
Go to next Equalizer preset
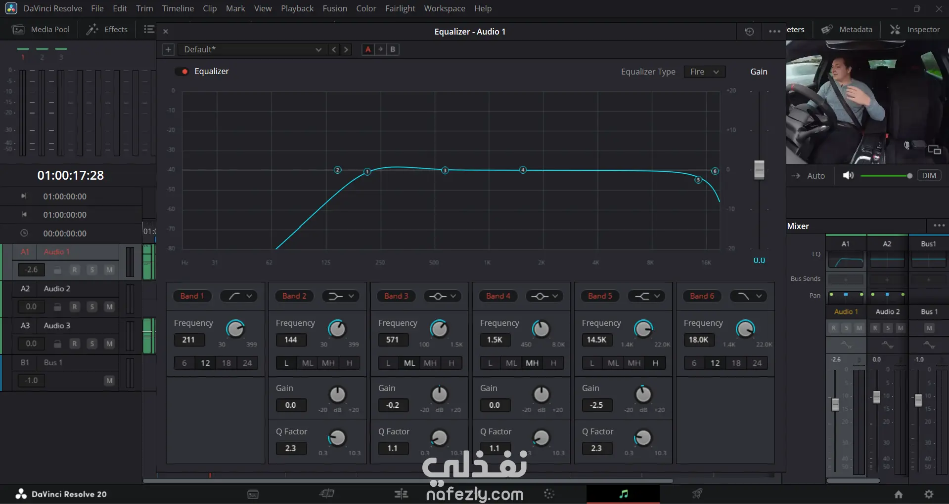(346, 49)
